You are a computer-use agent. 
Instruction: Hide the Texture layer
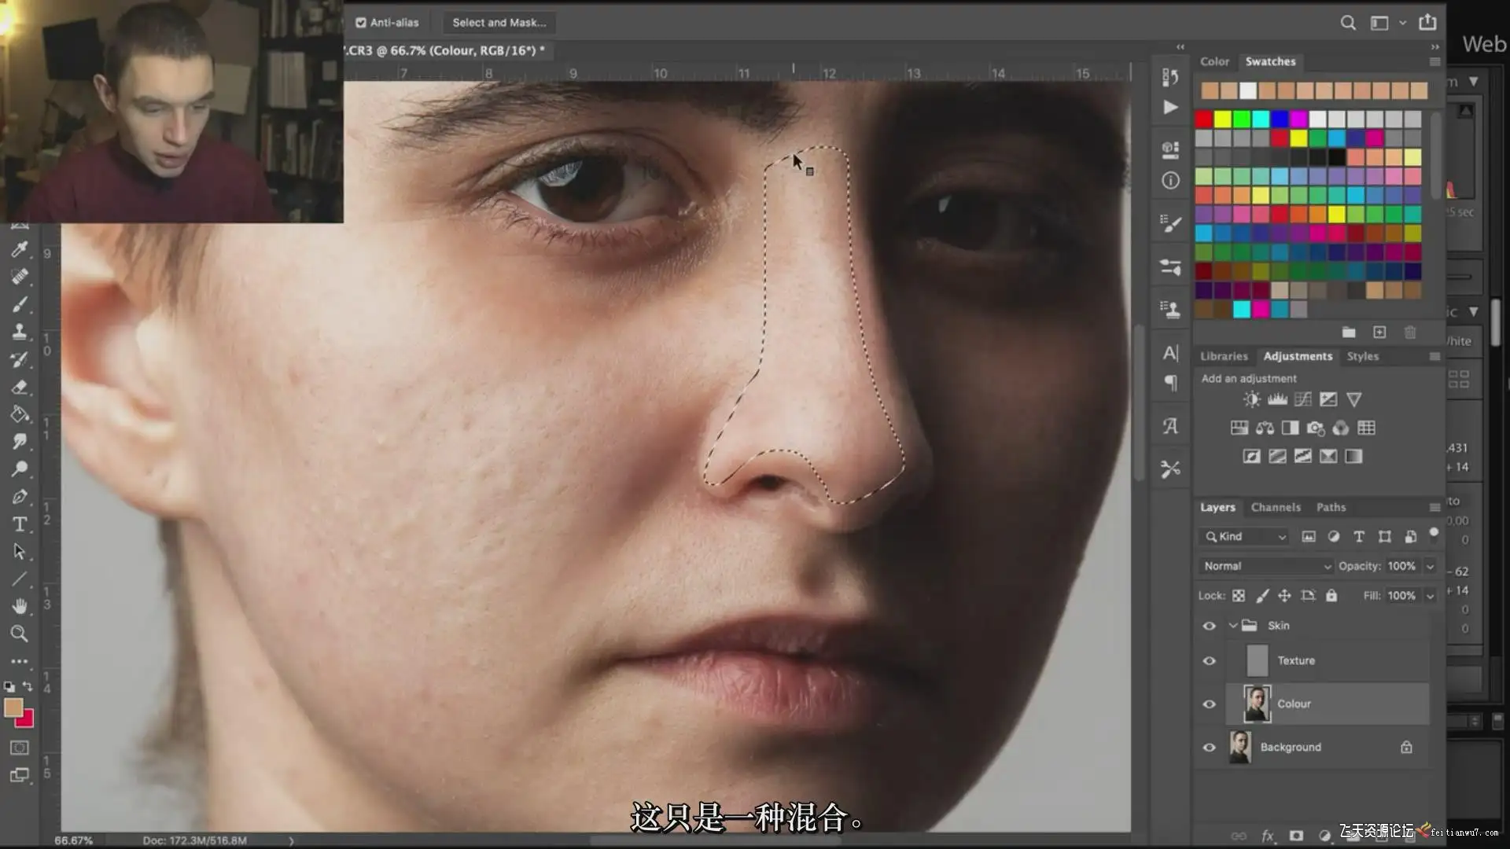pos(1209,661)
